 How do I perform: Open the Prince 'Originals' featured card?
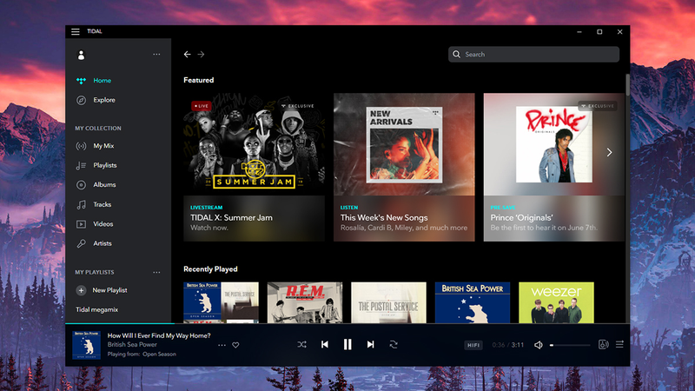(x=554, y=167)
